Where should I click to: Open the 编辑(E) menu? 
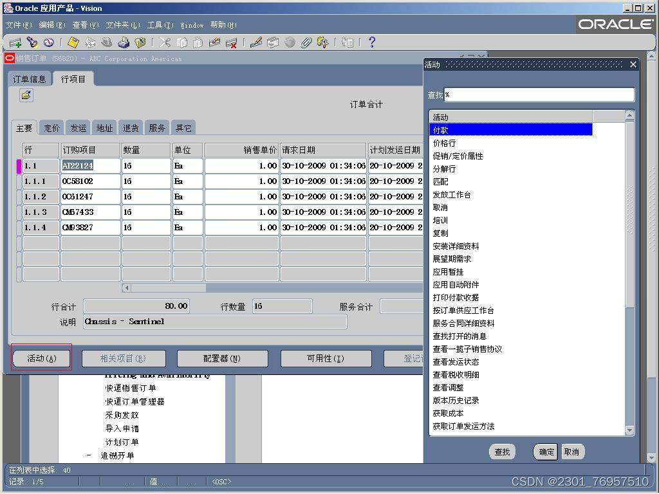(x=52, y=25)
